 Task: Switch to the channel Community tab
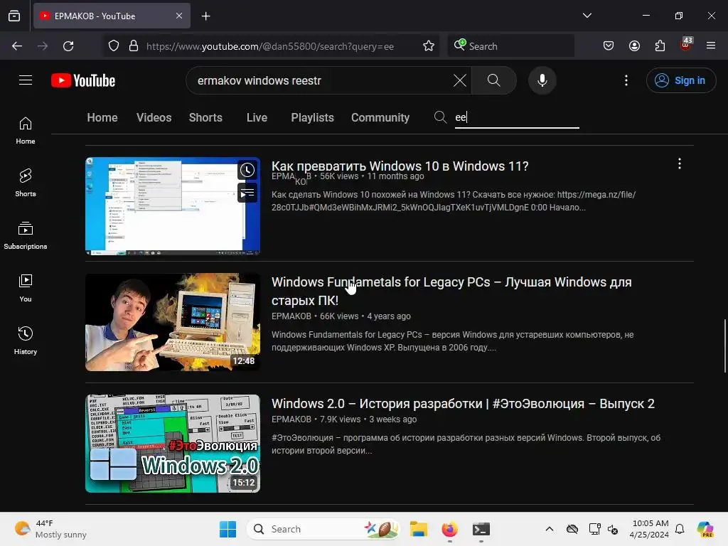(380, 117)
